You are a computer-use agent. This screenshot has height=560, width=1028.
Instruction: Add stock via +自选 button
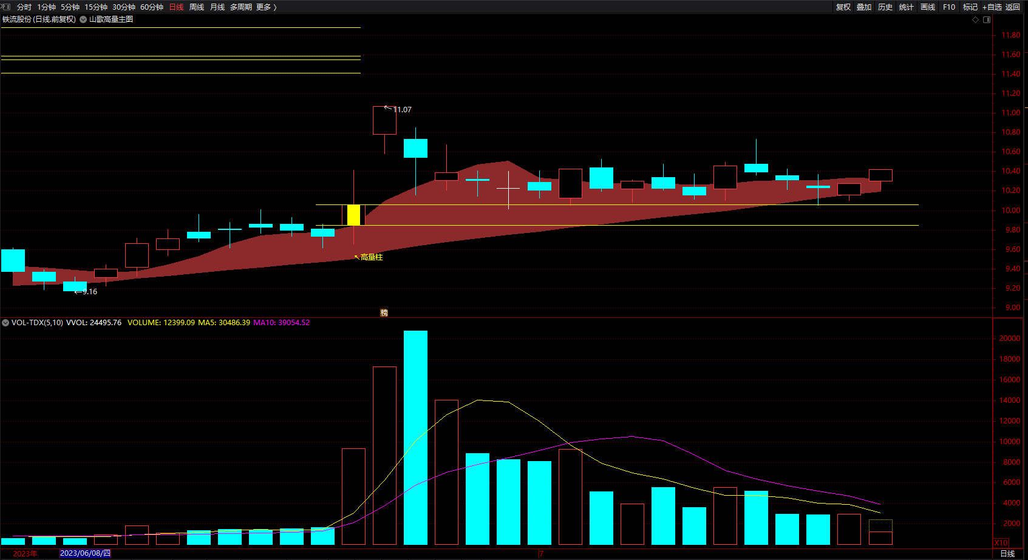pos(992,7)
